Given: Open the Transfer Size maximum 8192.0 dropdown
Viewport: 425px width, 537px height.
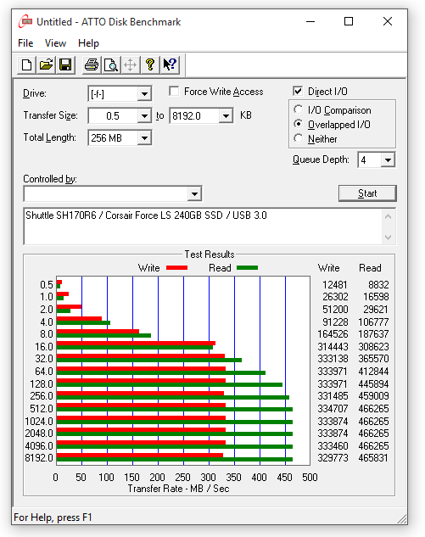Looking at the screenshot, I should pos(226,115).
